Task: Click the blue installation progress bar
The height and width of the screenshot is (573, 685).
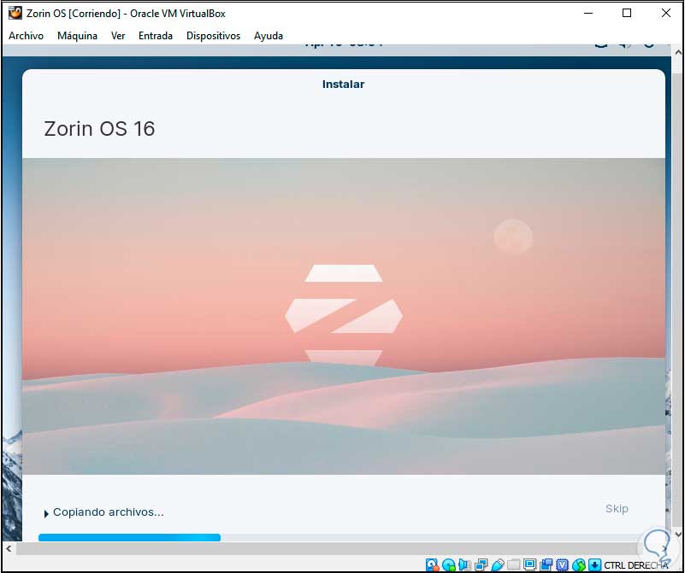Action: tap(129, 537)
